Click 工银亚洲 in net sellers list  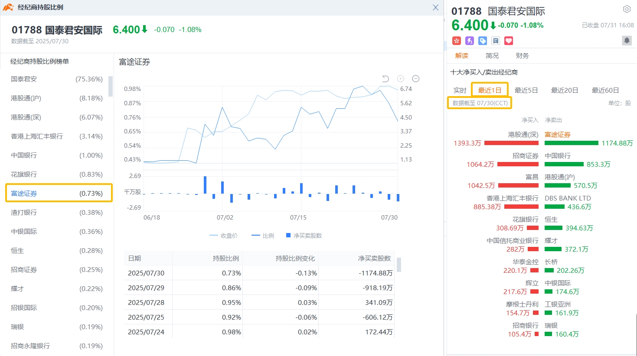click(x=558, y=304)
